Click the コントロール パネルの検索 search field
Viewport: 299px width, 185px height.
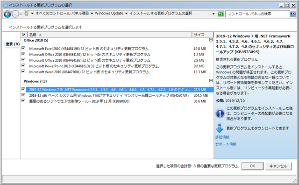(x=257, y=14)
